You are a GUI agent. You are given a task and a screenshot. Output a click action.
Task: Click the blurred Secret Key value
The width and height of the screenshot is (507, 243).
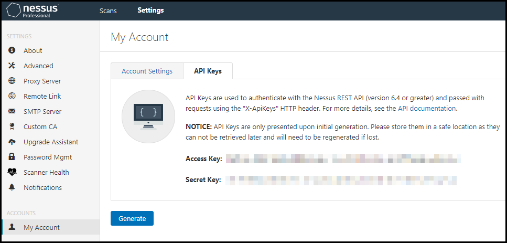tap(341, 180)
